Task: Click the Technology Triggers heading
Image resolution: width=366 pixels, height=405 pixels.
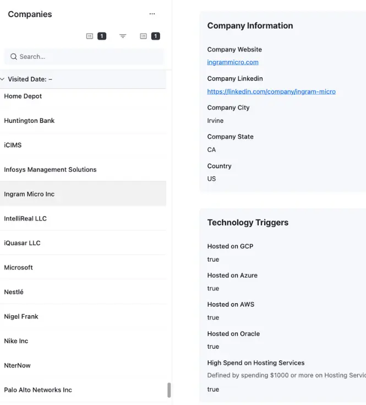Action: click(x=248, y=223)
